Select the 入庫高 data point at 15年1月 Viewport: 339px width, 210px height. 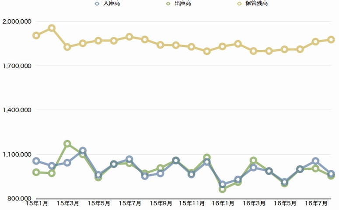(x=36, y=161)
